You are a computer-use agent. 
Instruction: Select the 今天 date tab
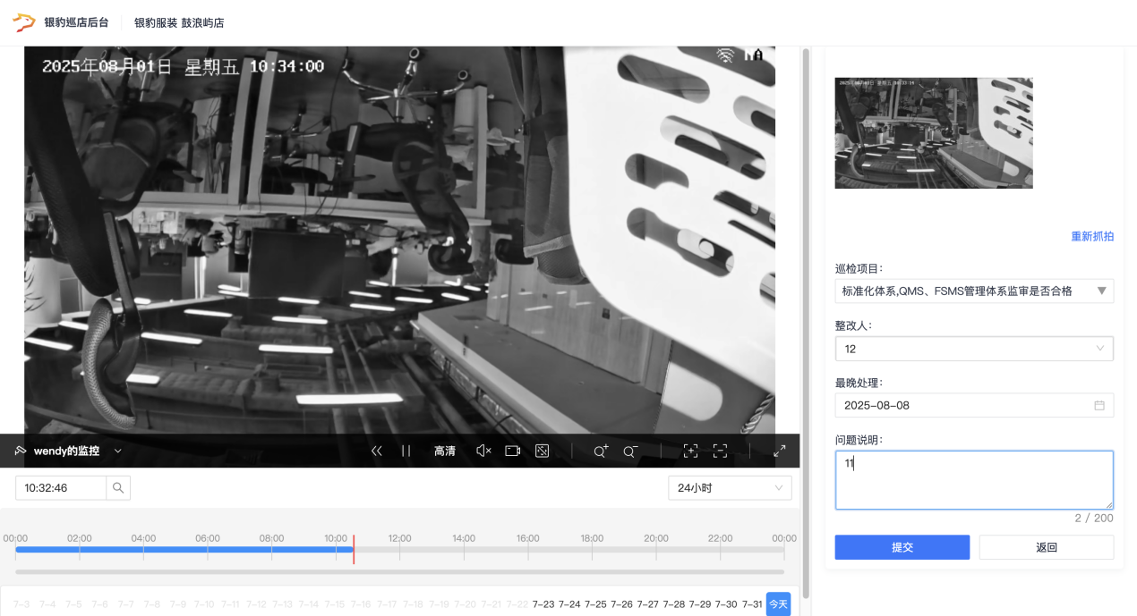pos(778,605)
